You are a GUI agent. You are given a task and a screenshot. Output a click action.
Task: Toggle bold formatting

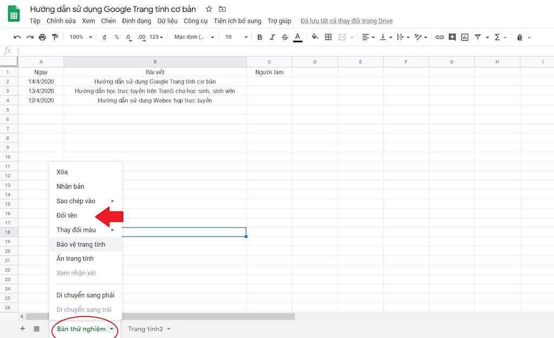[x=259, y=37]
